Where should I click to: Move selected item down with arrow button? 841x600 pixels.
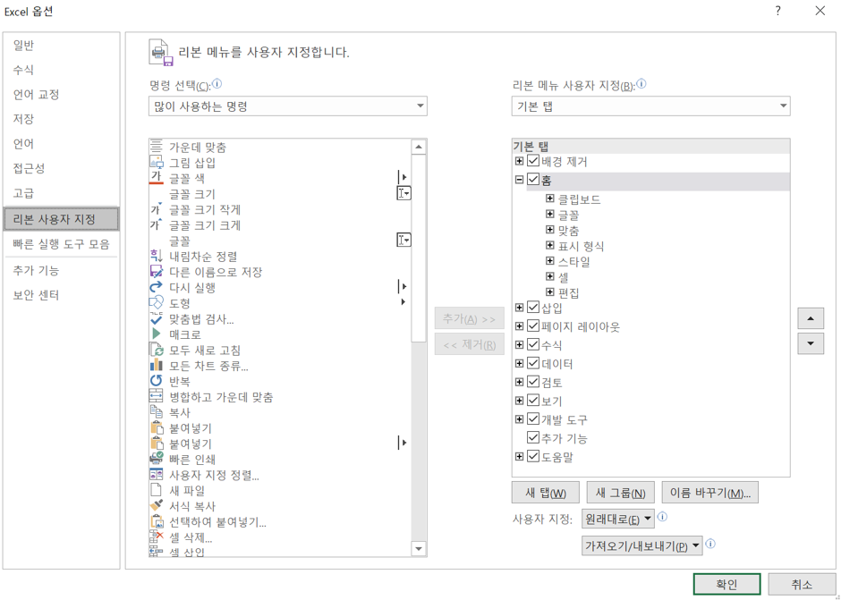[811, 343]
